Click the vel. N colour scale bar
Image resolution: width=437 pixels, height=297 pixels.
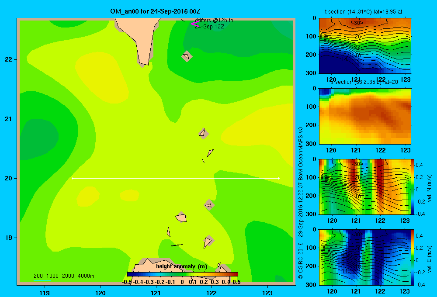[413, 186]
